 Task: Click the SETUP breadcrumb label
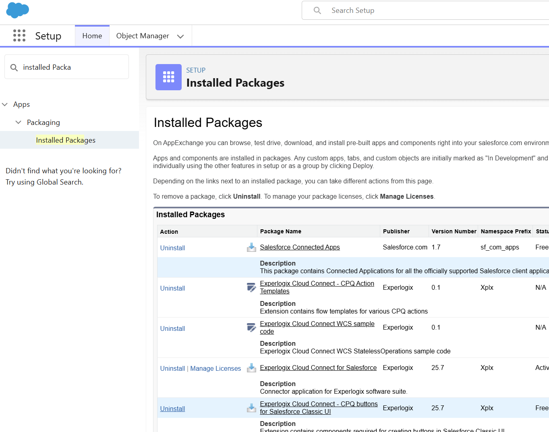coord(196,70)
